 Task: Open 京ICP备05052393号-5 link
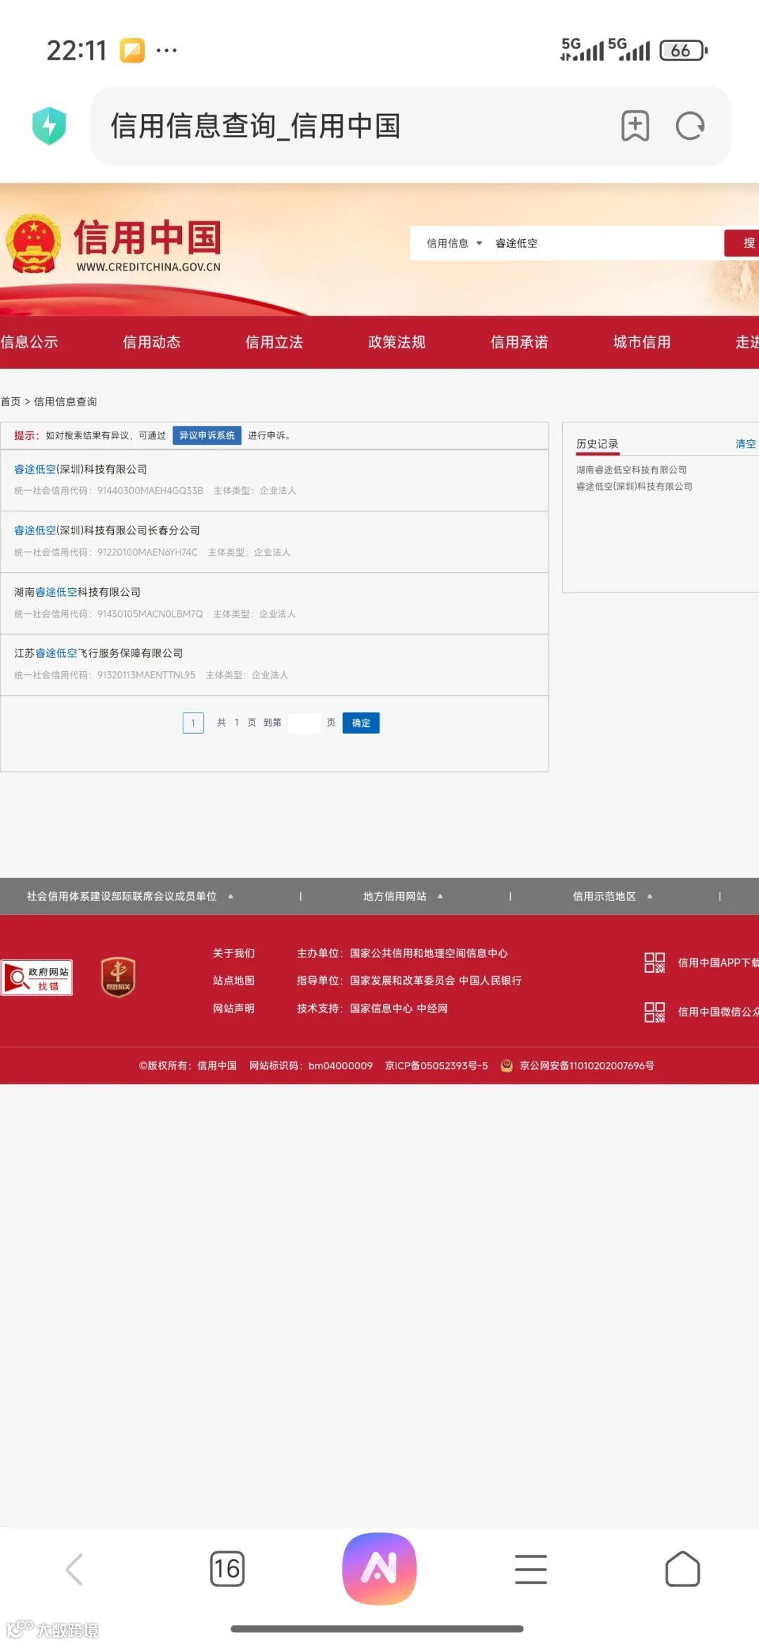(x=436, y=1066)
